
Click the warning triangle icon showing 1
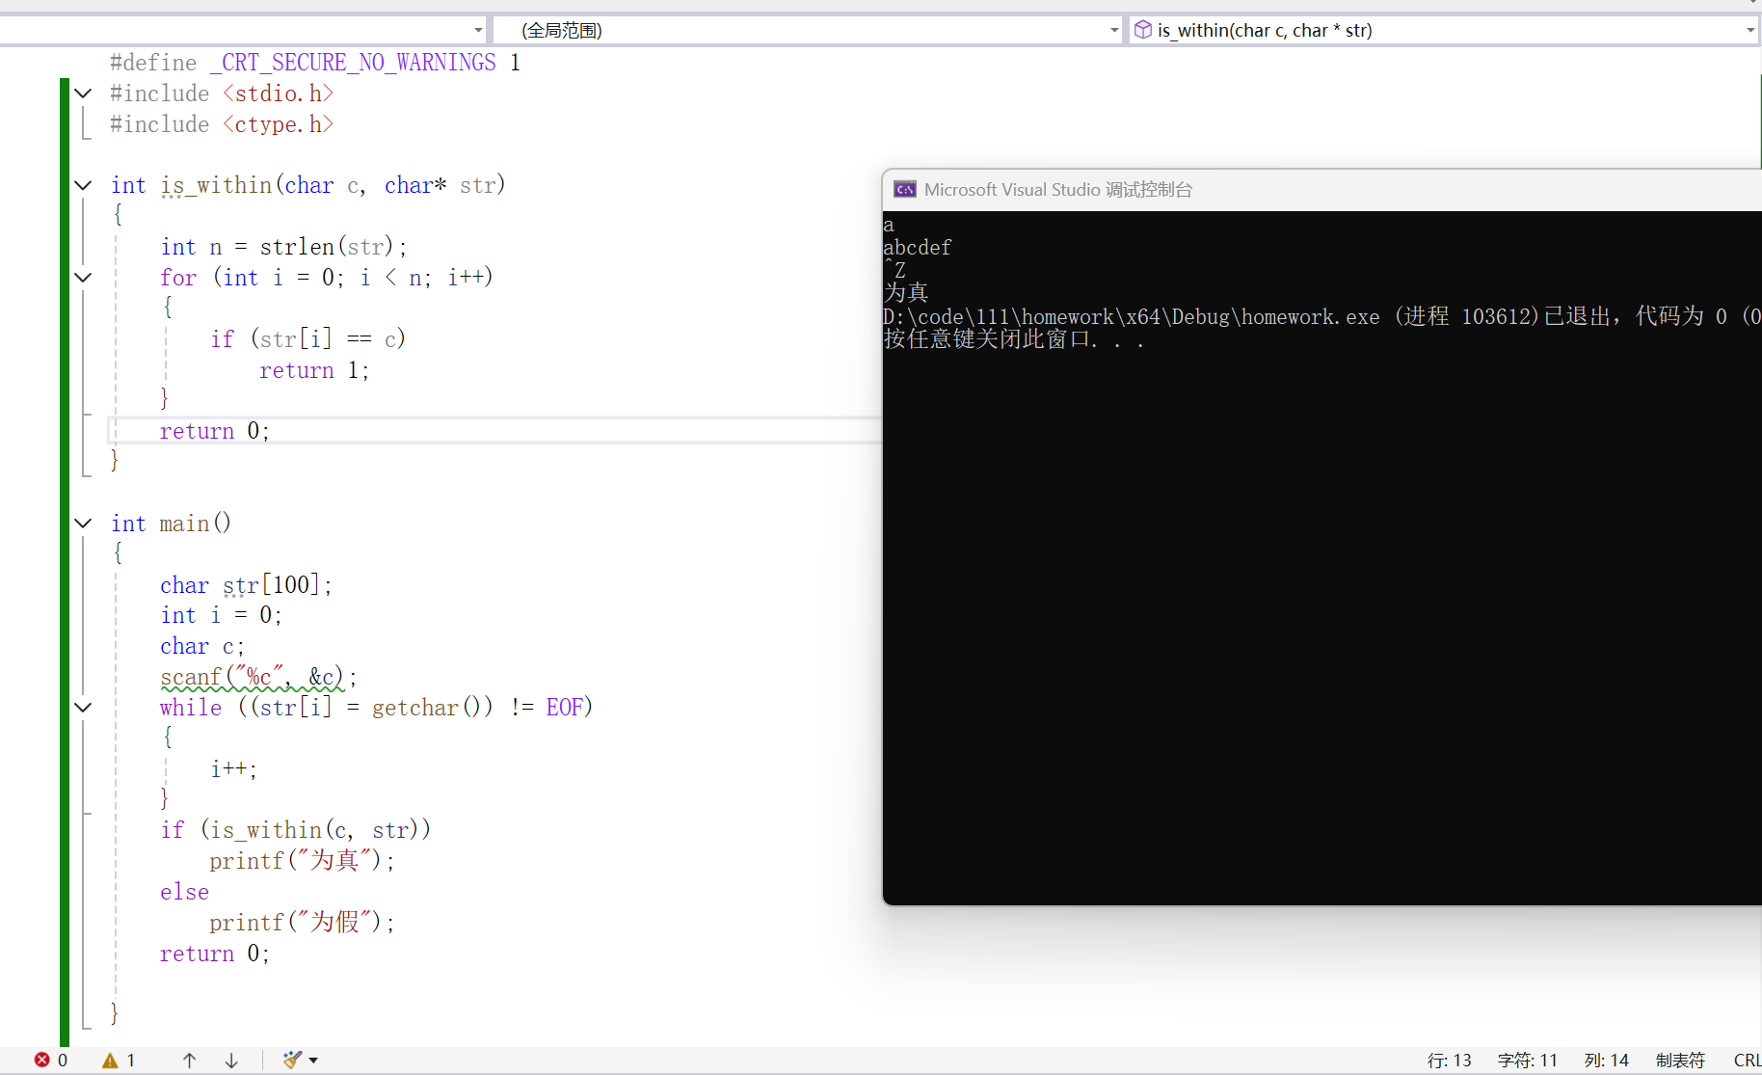coord(111,1060)
